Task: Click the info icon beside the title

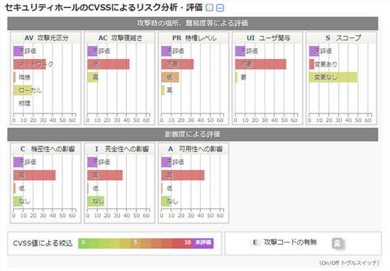Action: pyautogui.click(x=209, y=8)
